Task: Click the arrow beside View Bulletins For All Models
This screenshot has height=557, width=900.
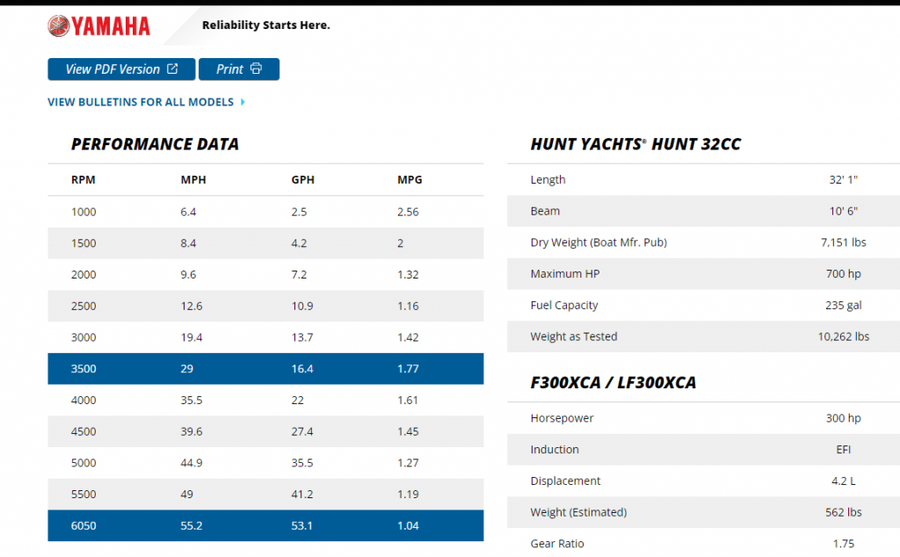Action: tap(243, 102)
